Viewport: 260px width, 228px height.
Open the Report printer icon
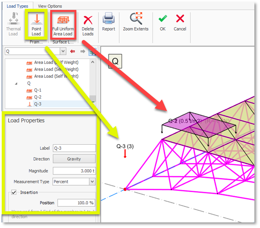pos(108,22)
